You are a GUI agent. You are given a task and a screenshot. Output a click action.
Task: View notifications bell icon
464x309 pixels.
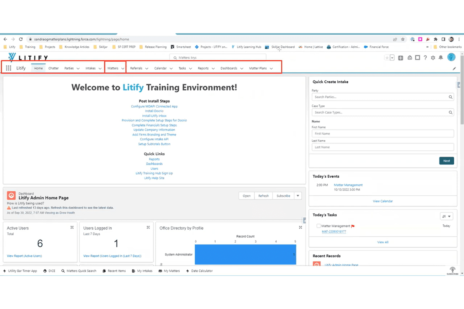[441, 58]
